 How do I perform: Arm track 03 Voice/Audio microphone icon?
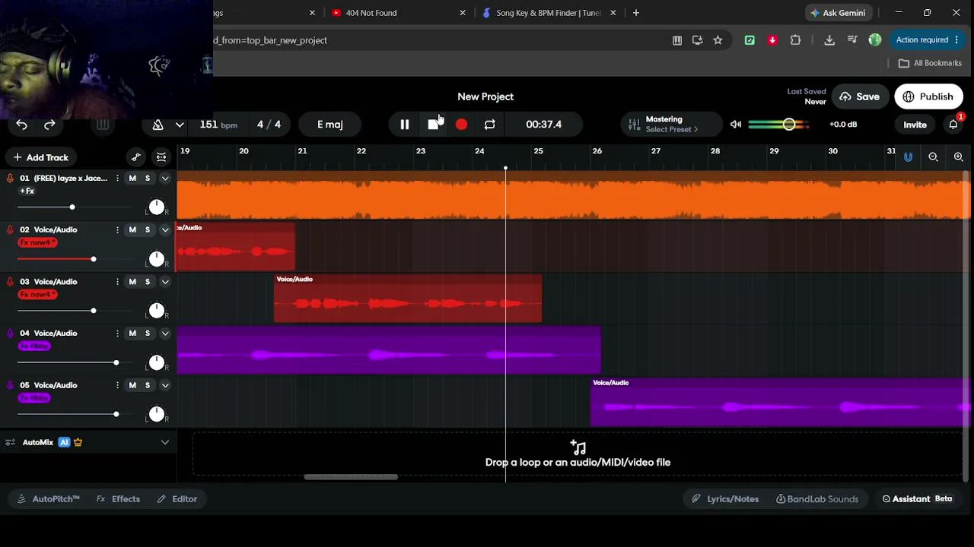pyautogui.click(x=10, y=282)
